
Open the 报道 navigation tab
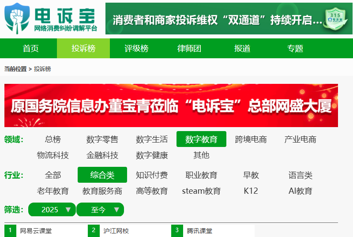[x=242, y=49]
